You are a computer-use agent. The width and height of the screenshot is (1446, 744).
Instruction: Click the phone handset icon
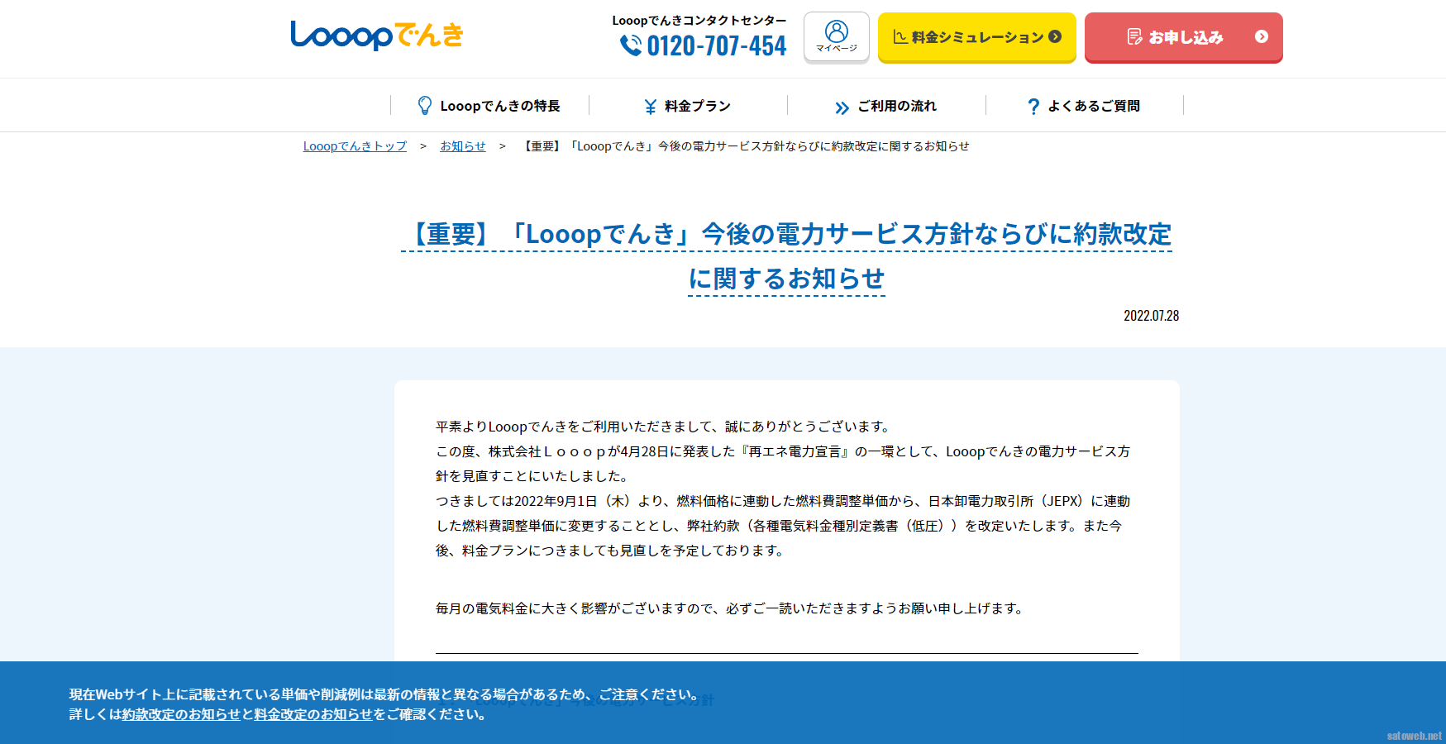click(x=631, y=45)
